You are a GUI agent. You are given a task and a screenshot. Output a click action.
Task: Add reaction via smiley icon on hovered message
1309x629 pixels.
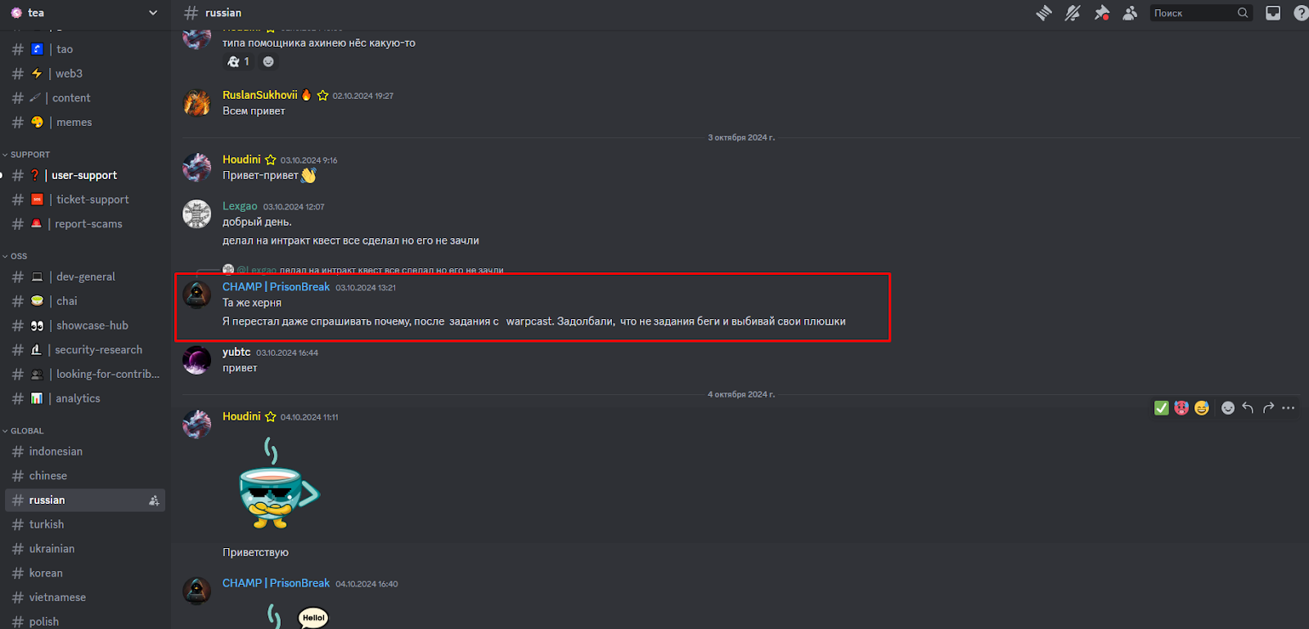(x=1228, y=407)
